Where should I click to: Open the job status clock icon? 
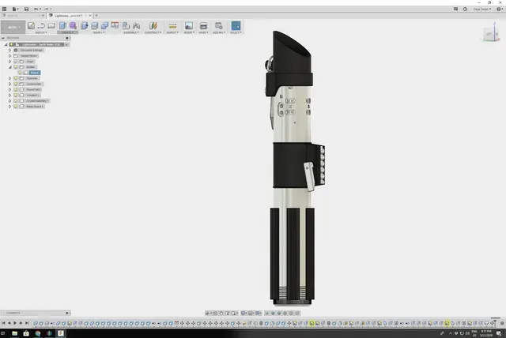pos(465,9)
